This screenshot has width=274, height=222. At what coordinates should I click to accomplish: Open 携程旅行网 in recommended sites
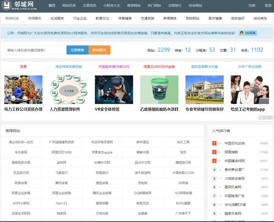[x=183, y=162]
